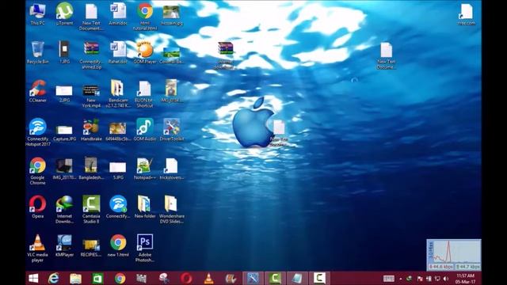Open the taskbar clock showing 11:57 AM
Image resolution: width=507 pixels, height=285 pixels.
pyautogui.click(x=466, y=279)
